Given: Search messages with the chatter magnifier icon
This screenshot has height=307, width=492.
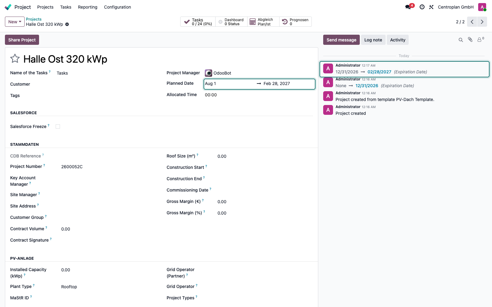Looking at the screenshot, I should 461,40.
